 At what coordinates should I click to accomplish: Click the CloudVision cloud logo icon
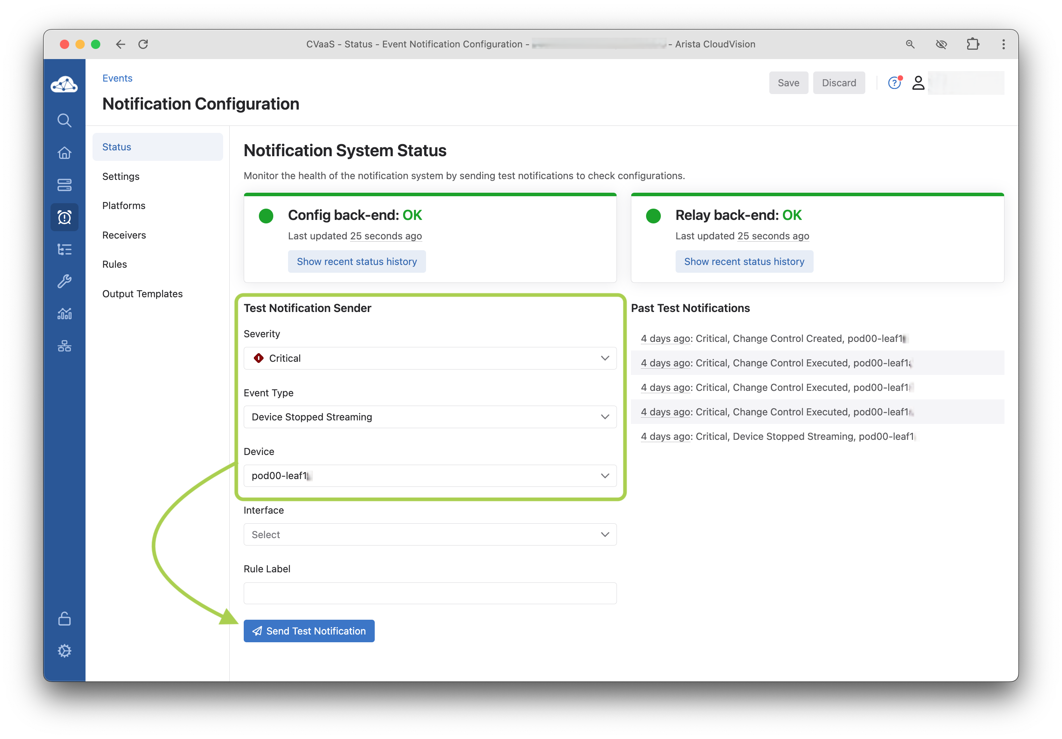coord(64,85)
